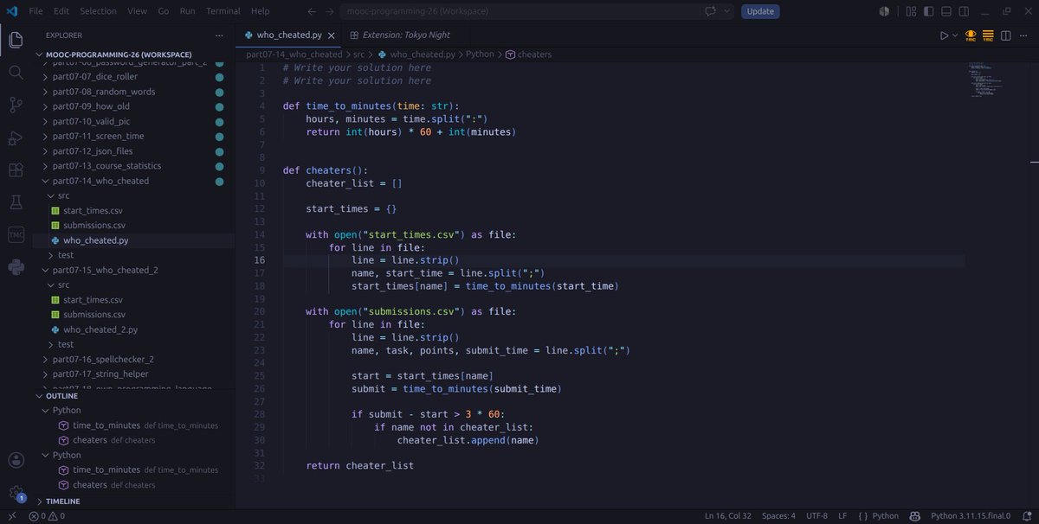The height and width of the screenshot is (524, 1039).
Task: Open the run button dropdown arrow
Action: pos(956,35)
